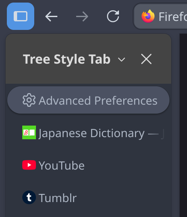Viewport: 187px width, 217px height.
Task: Switch to the Tumblr tab
Action: tap(88, 198)
